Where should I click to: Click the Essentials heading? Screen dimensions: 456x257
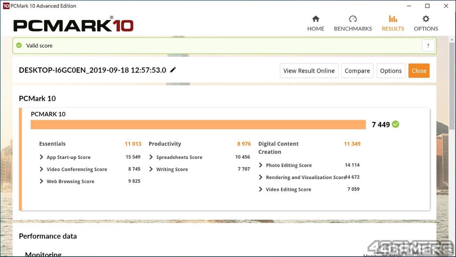tap(52, 144)
